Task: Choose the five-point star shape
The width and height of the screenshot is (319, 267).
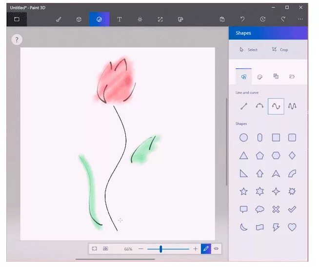Action: pos(244,191)
